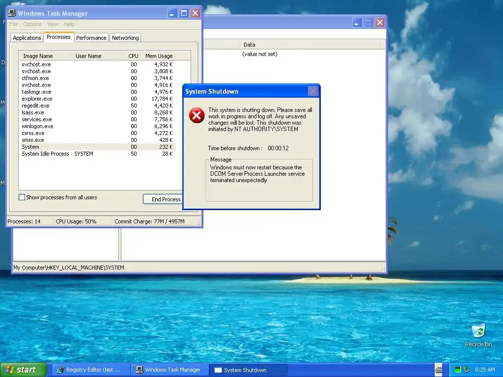Select the System process row
The image size is (503, 377).
click(x=97, y=147)
